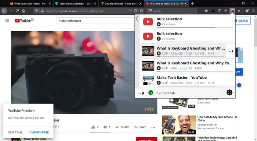Click the Video DownloadHelper toolbar icon
Image resolution: width=257 pixels, height=141 pixels.
(x=232, y=11)
